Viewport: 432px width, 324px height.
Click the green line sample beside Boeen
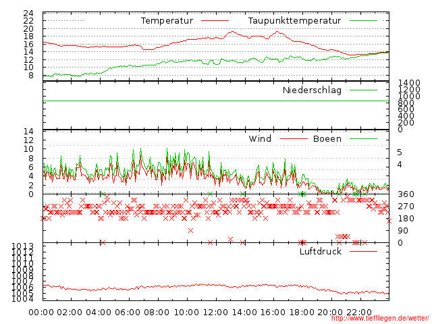363,138
